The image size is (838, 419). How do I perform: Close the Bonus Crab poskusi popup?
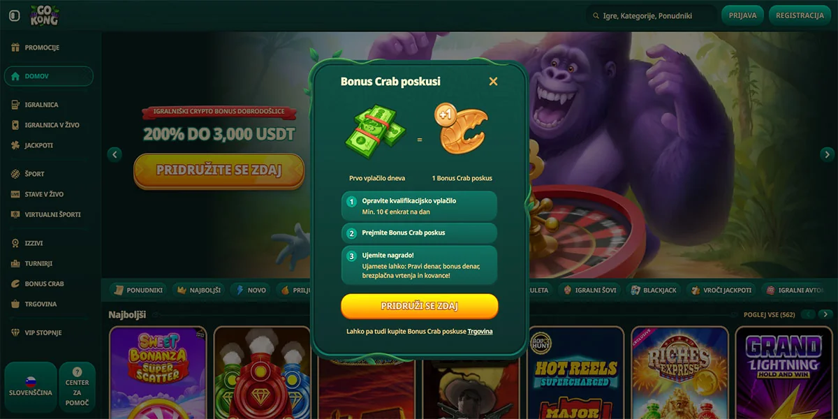(x=493, y=82)
